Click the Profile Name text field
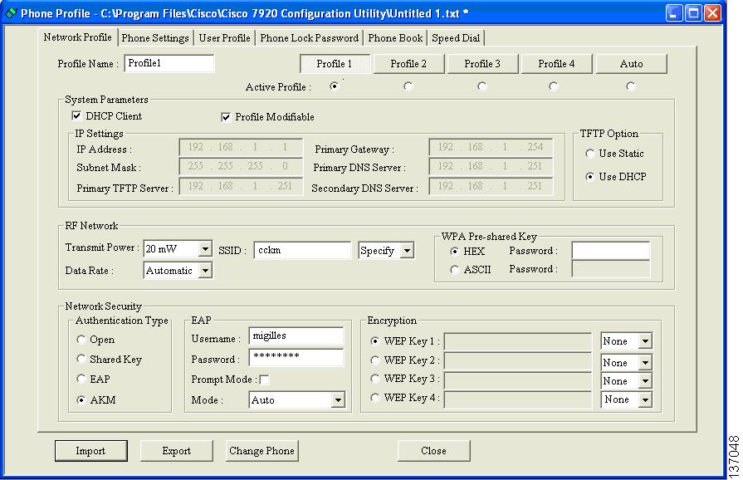This screenshot has height=480, width=743. (x=169, y=63)
